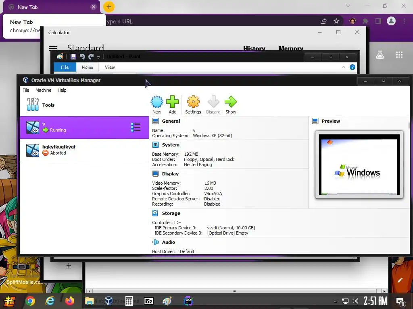Switch to the History tab in Calculator
Image resolution: width=413 pixels, height=309 pixels.
coord(254,48)
